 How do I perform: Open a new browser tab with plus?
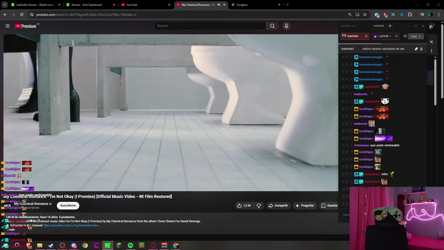click(x=288, y=5)
